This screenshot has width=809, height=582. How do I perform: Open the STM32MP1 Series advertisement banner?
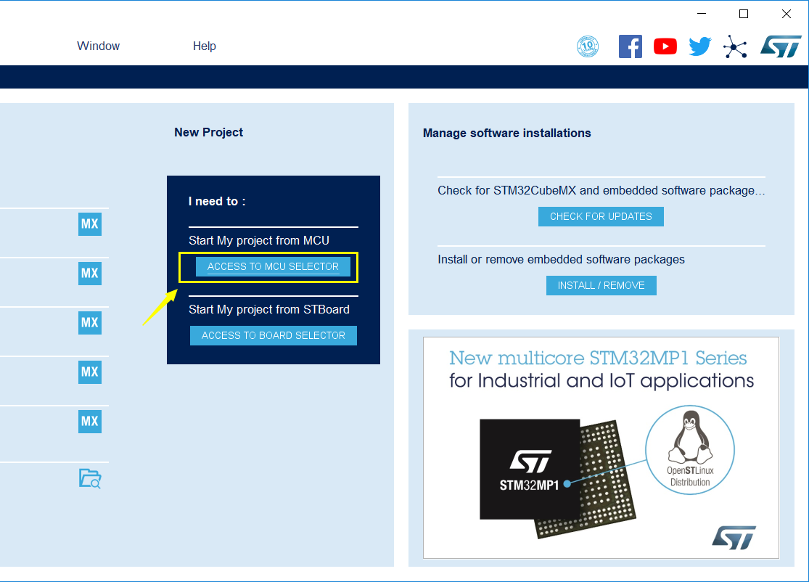point(601,447)
